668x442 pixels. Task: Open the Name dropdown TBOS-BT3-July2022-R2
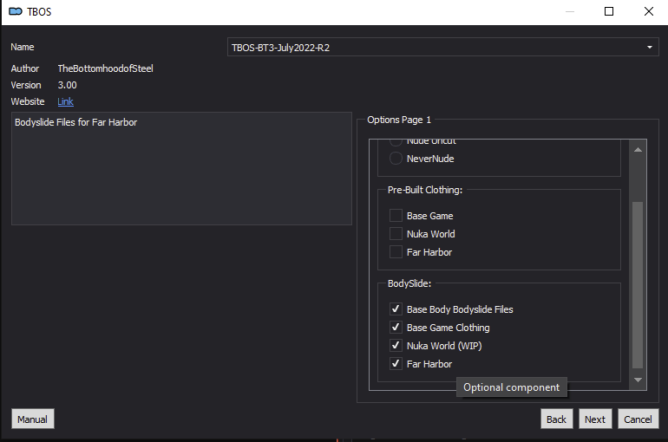[442, 48]
